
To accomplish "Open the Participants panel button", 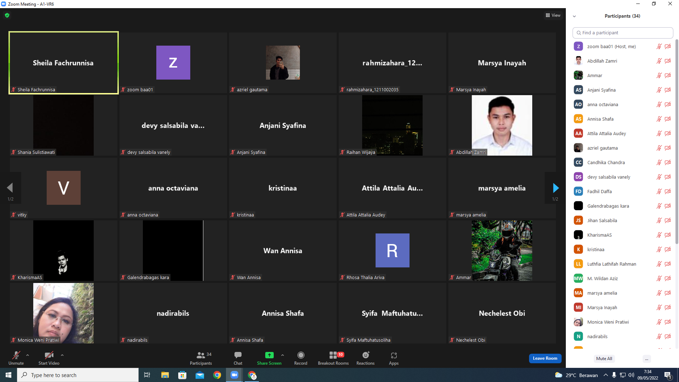I will (201, 358).
